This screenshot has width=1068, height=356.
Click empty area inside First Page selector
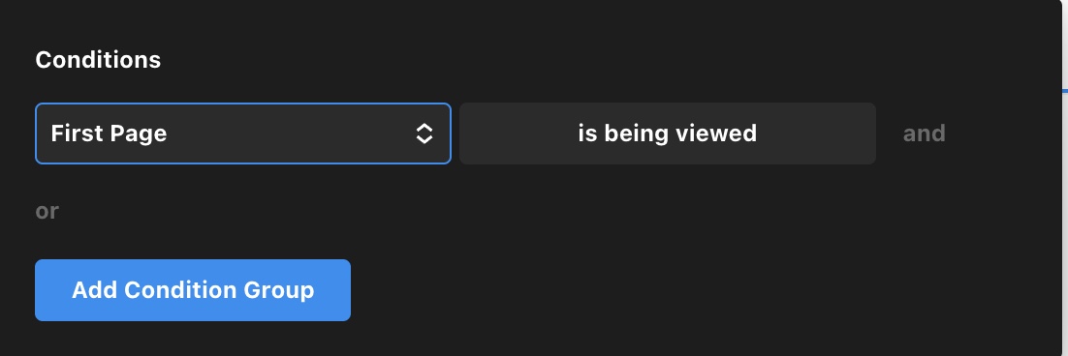click(x=290, y=133)
